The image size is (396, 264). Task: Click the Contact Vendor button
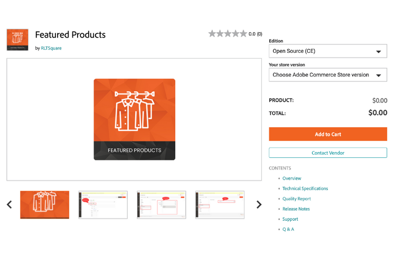coord(327,153)
